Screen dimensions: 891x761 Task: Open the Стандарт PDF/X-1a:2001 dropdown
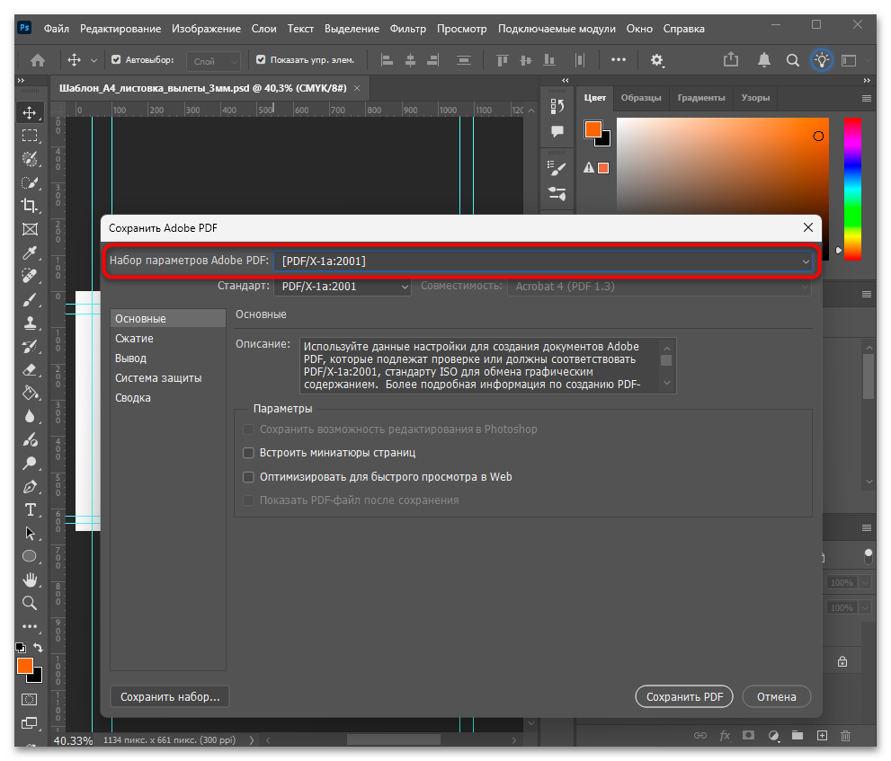(342, 287)
